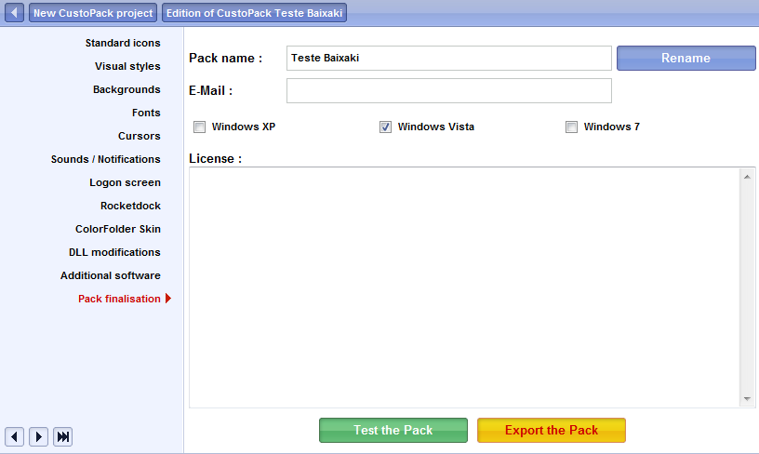
Task: Focus the E-Mail input field
Action: (x=449, y=90)
